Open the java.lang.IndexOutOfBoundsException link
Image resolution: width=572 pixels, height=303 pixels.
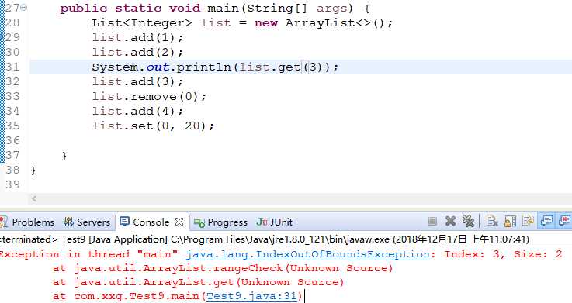(x=308, y=254)
